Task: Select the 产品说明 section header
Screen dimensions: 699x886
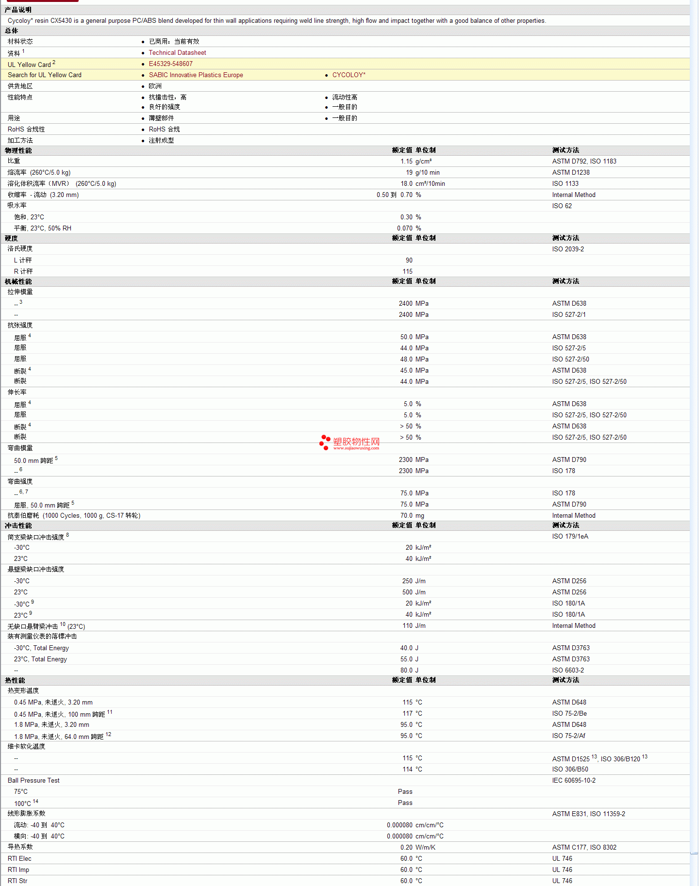Action: point(18,10)
